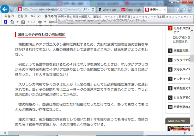This screenshot has height=136, width=194.
Task: Open the 파일(F) menu
Action: coord(9,16)
